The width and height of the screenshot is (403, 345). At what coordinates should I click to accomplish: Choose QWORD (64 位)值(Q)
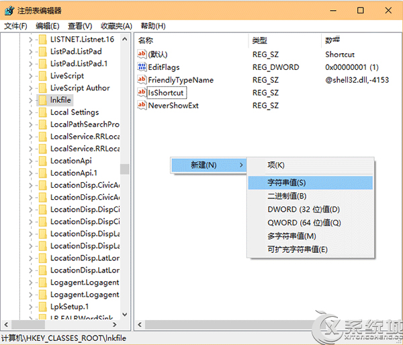(310, 223)
